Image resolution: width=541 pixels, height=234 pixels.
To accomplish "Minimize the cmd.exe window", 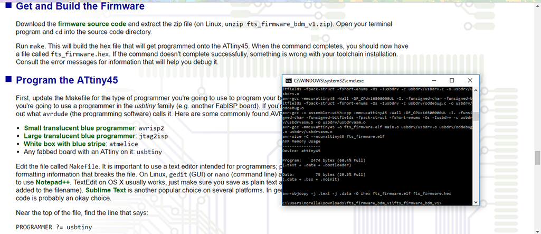I will coord(433,80).
